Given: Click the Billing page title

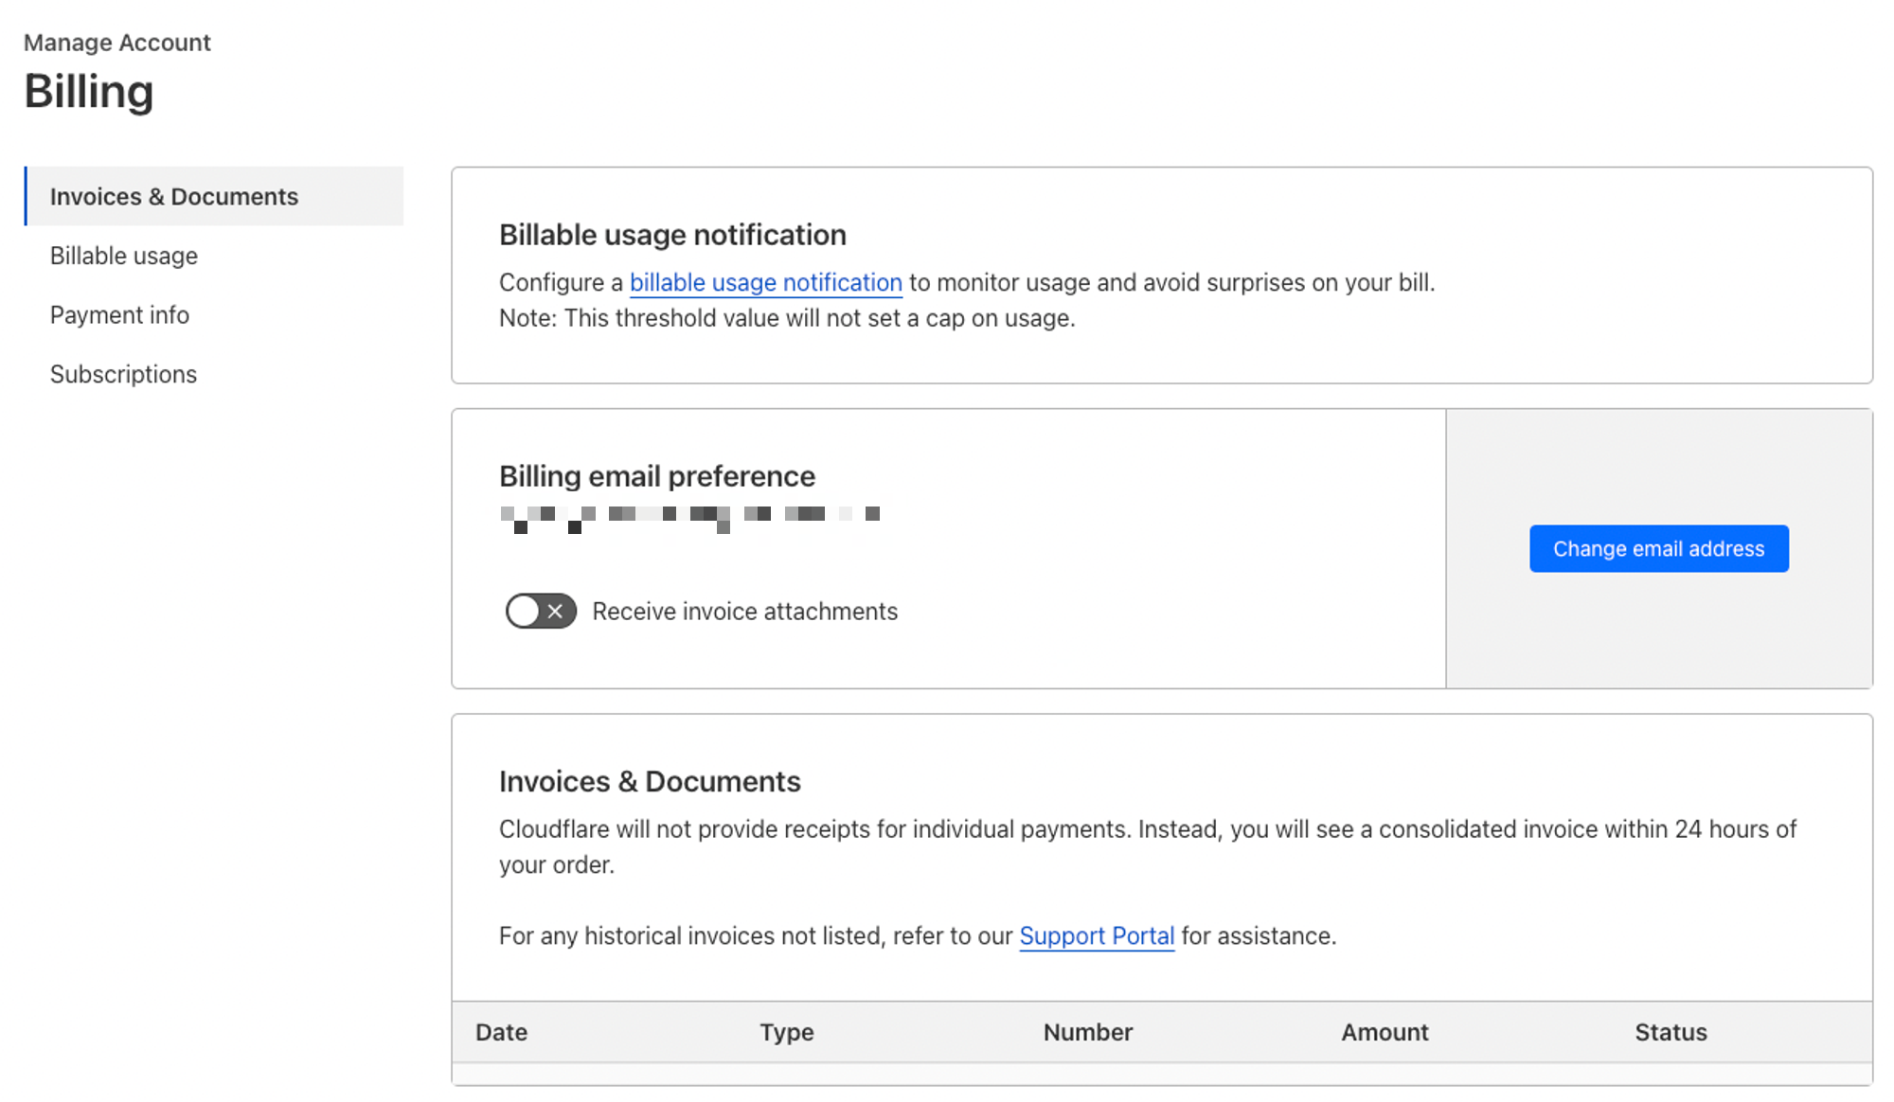Looking at the screenshot, I should point(88,92).
